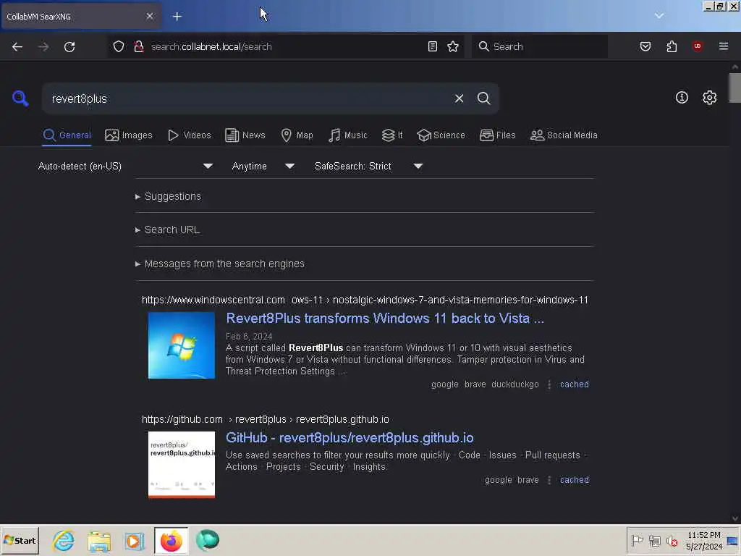Open GitHub revert8plus.github.io result link
741x556 pixels.
(x=350, y=438)
